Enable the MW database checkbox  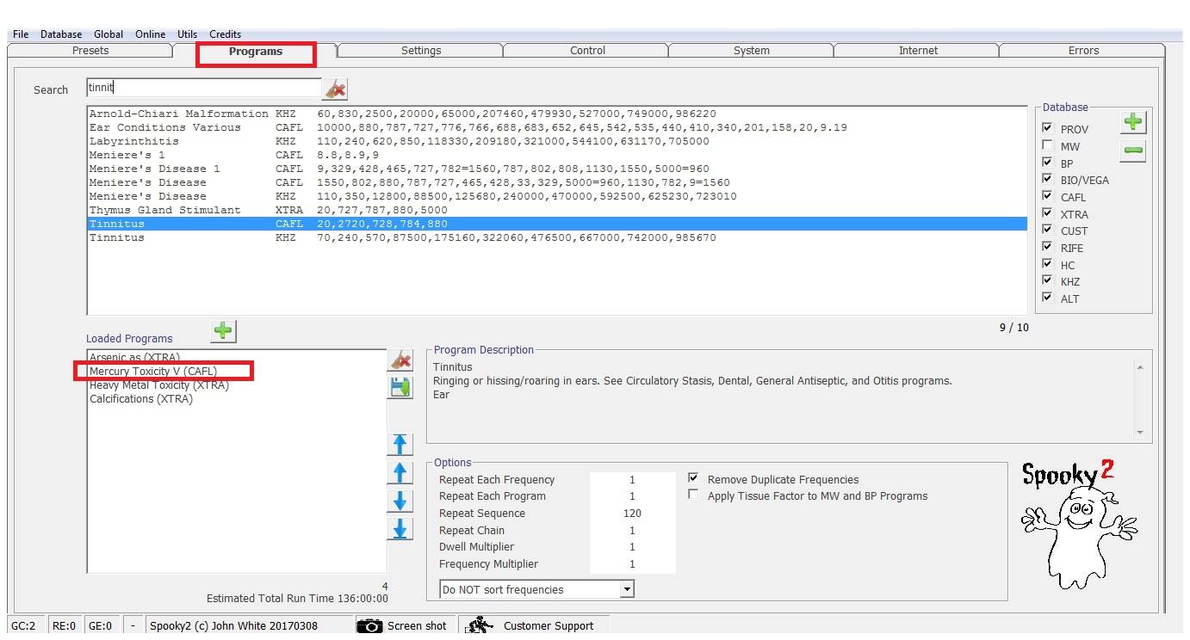pos(1047,145)
